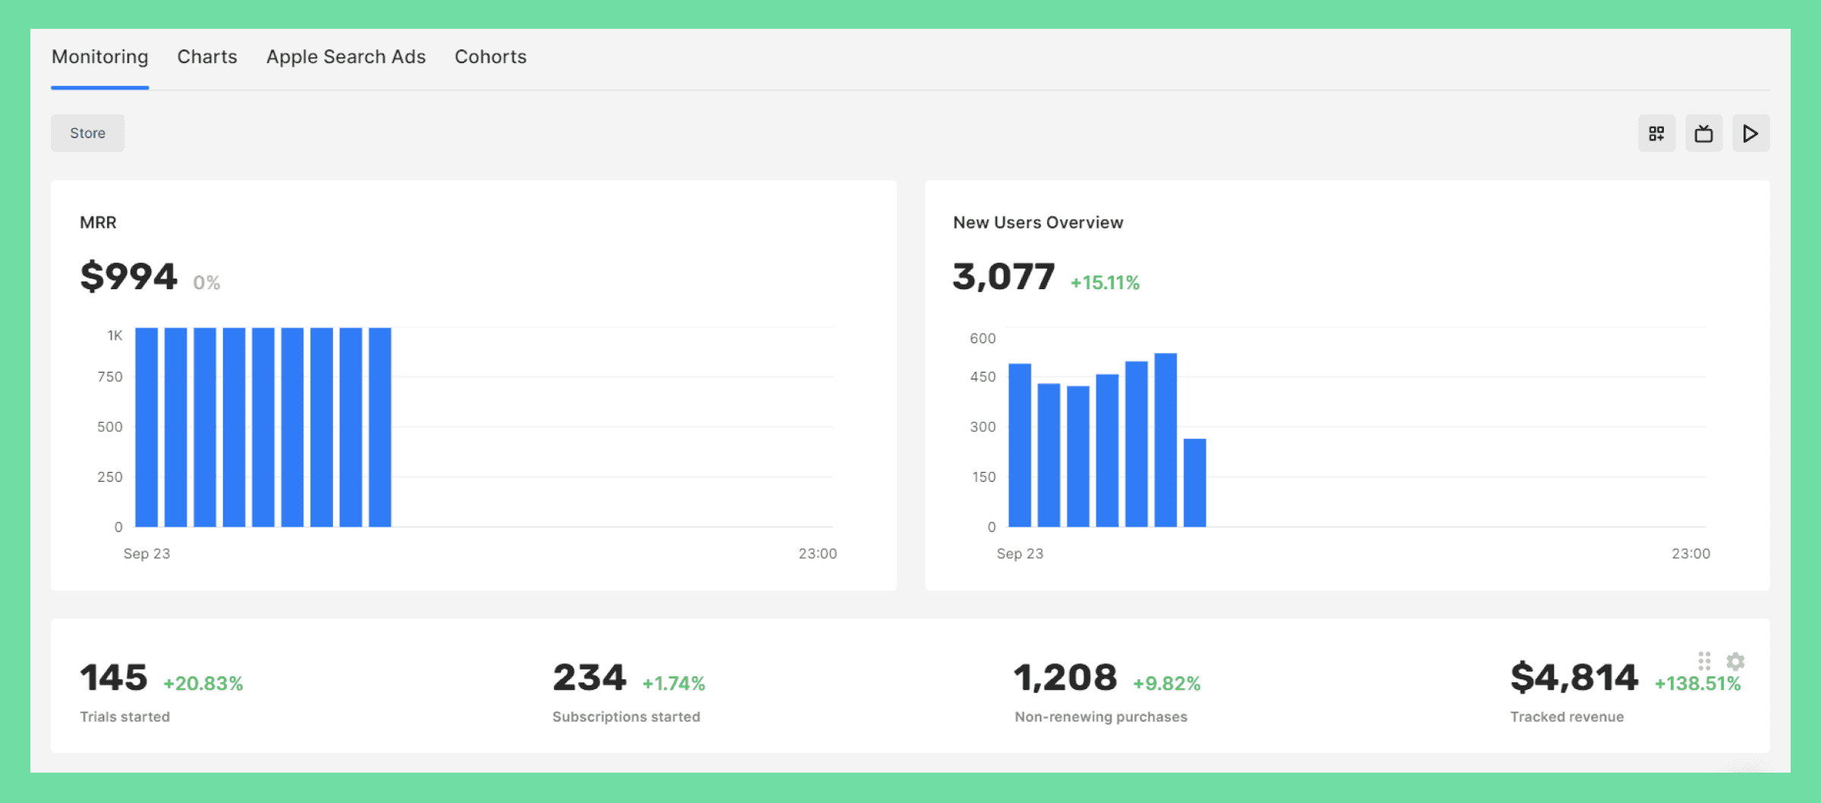Screen dimensions: 1821x803
Task: Click the New Users Overview card title
Action: [x=1038, y=222]
